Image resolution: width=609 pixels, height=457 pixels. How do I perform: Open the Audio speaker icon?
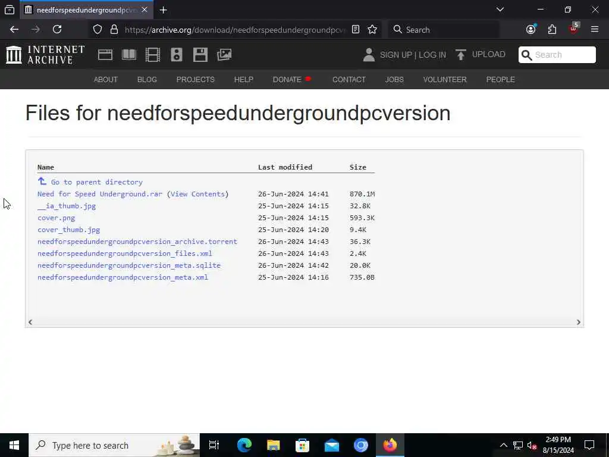click(x=176, y=55)
